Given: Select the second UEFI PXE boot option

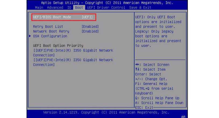Looking at the screenshot, I should [x=73, y=62].
